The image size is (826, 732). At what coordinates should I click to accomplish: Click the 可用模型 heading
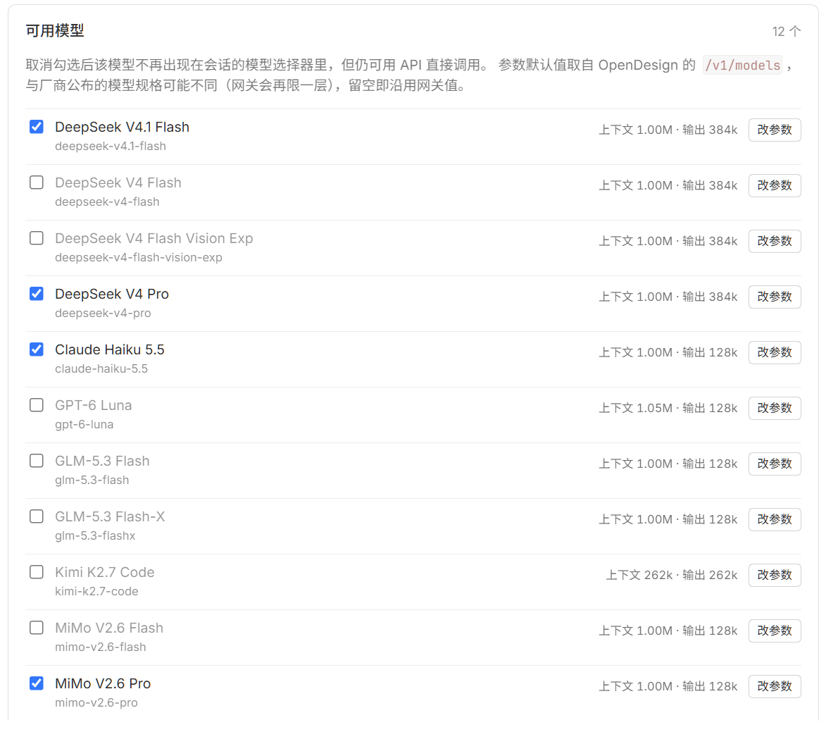pyautogui.click(x=55, y=31)
